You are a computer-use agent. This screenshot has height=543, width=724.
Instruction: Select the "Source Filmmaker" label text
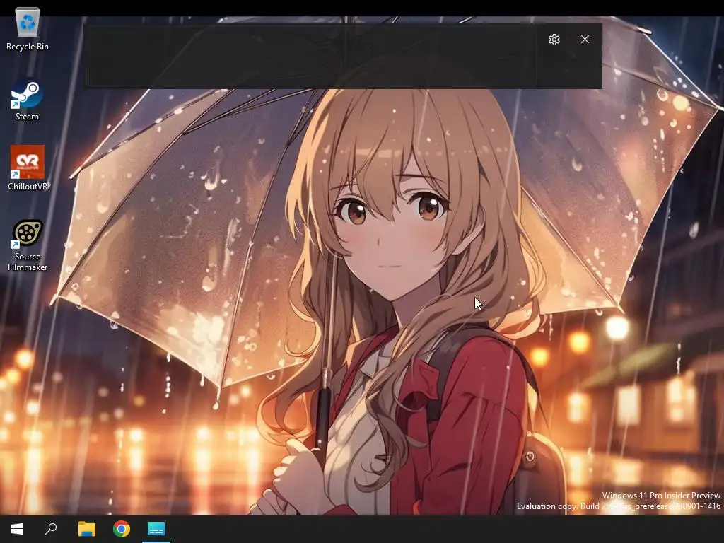(x=28, y=262)
